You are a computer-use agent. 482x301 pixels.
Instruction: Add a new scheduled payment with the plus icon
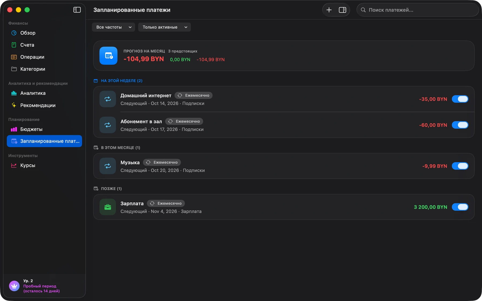click(x=329, y=10)
